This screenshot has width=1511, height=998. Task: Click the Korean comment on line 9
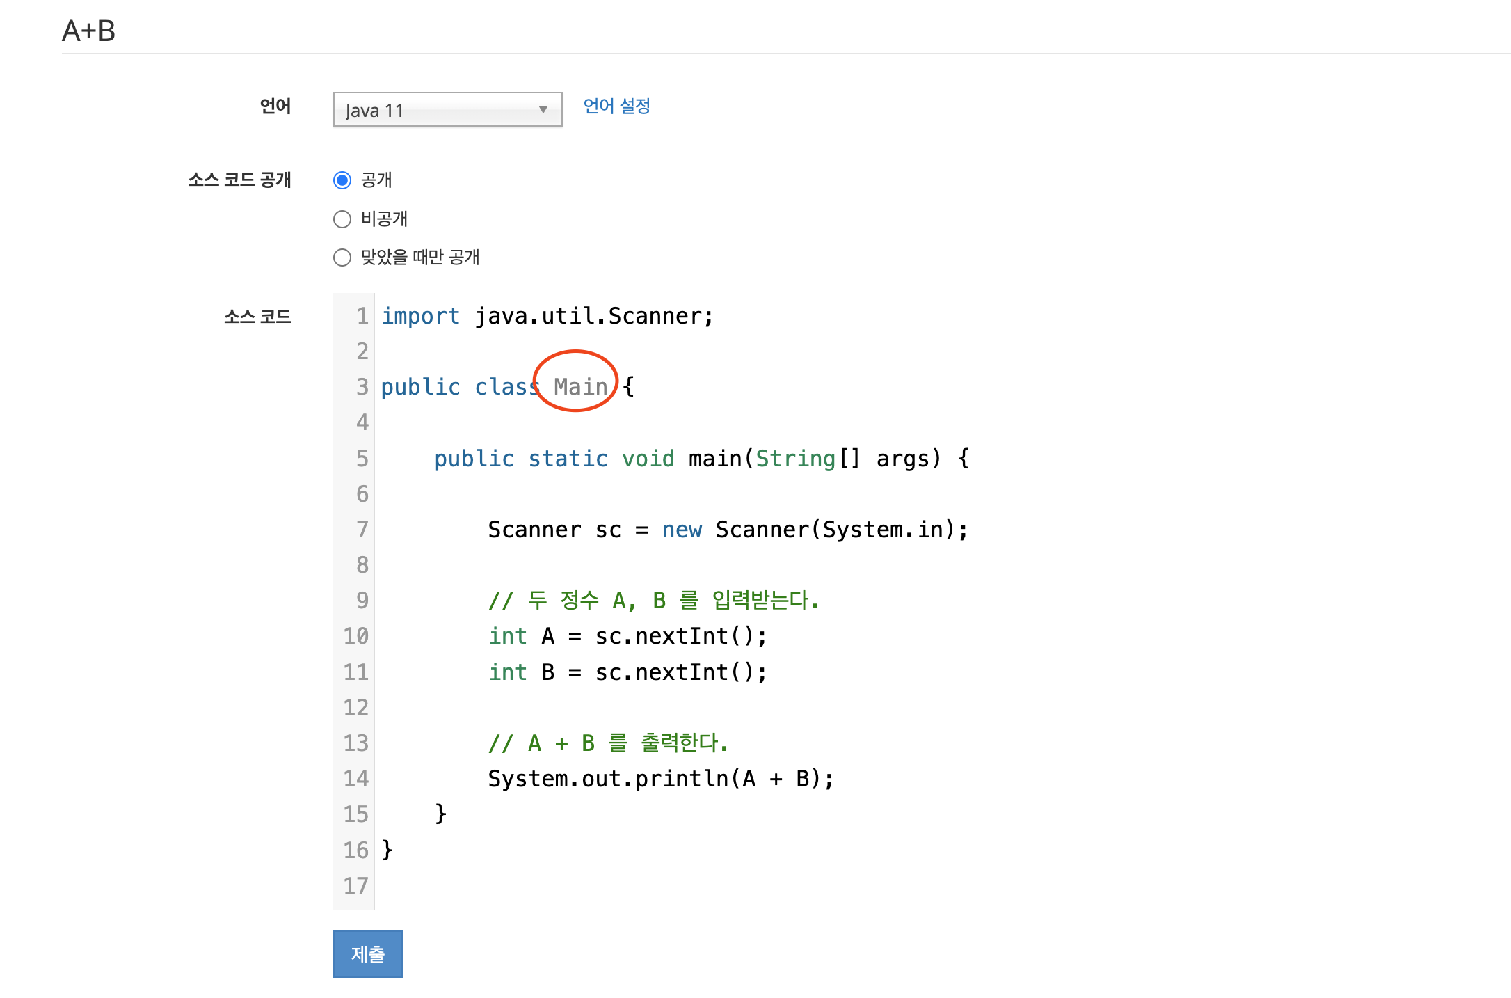(x=653, y=600)
